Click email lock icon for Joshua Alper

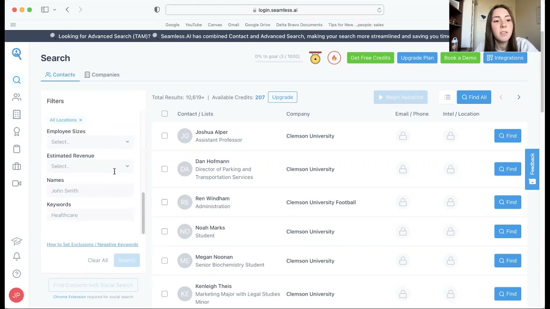tap(403, 136)
